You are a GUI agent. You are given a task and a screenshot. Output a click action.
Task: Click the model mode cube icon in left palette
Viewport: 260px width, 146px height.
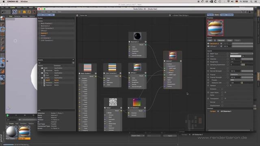(2, 24)
